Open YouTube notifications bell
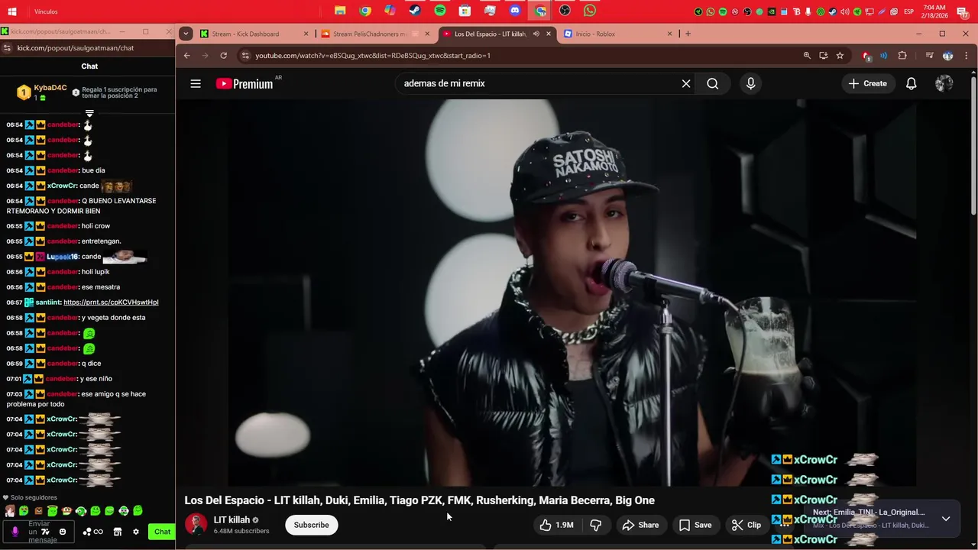This screenshot has height=550, width=978. click(911, 83)
